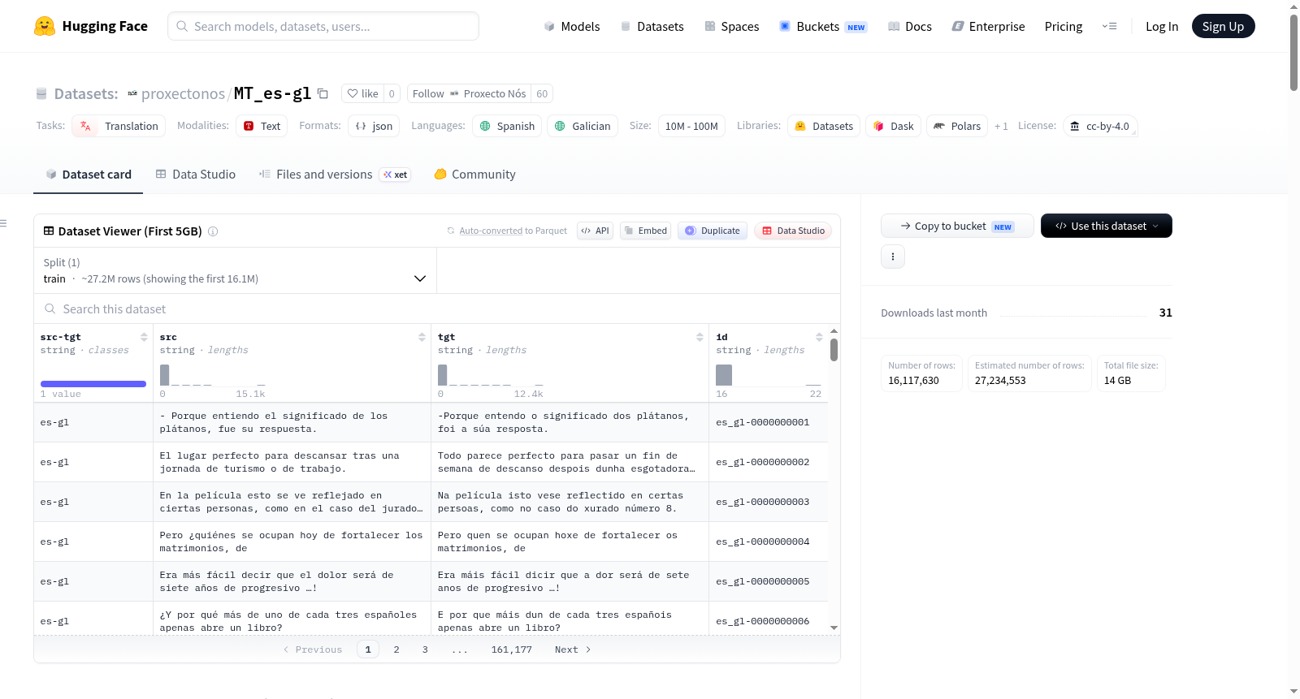The height and width of the screenshot is (699, 1300).
Task: Select row es_gl-0000000004 id cell
Action: point(768,542)
